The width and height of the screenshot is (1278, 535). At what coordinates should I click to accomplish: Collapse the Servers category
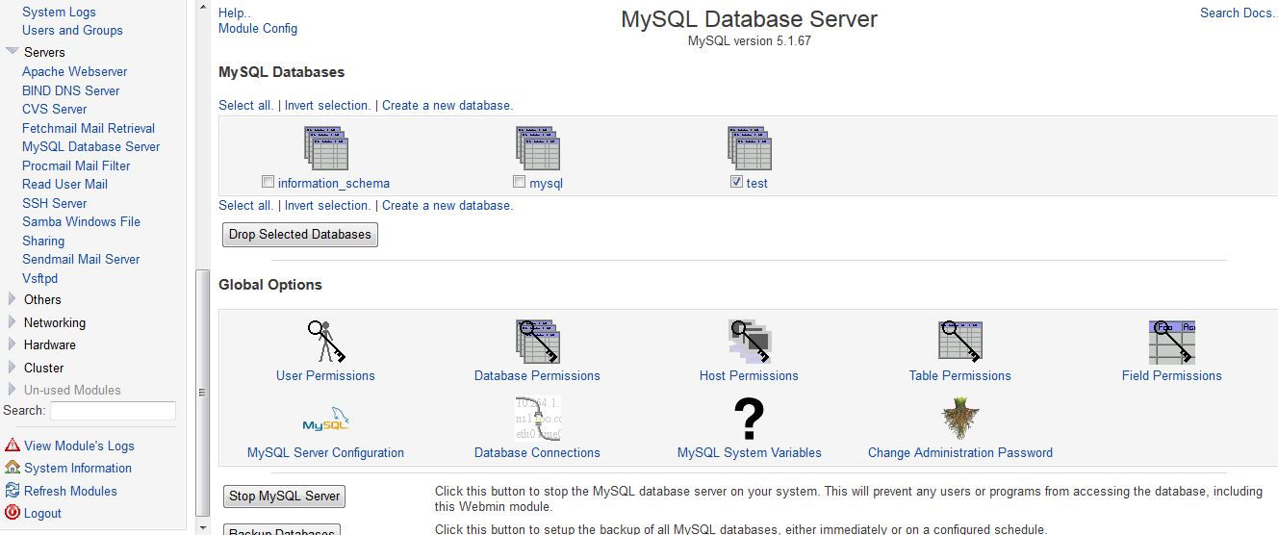13,52
